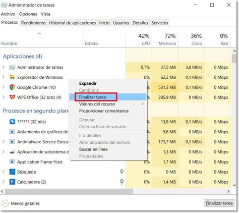
Task: Click the ?????? (32 bits) process icon
Action: 12,122
